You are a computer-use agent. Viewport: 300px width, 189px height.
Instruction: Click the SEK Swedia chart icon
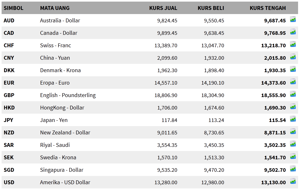(x=293, y=156)
